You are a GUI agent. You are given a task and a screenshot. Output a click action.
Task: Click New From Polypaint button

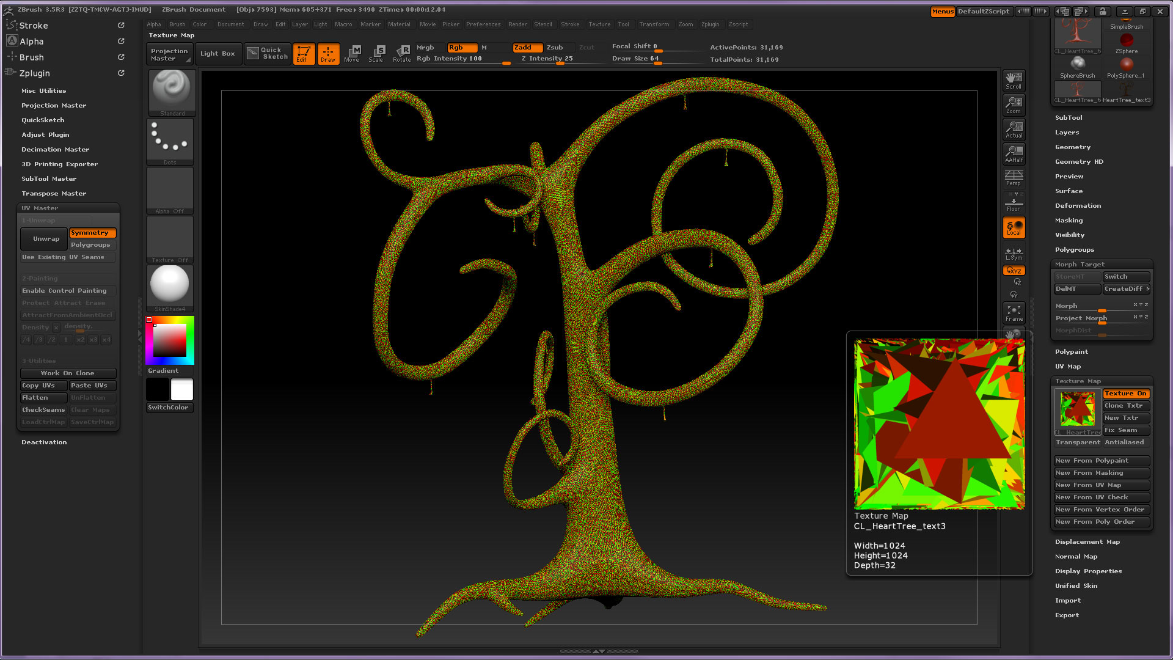1100,460
